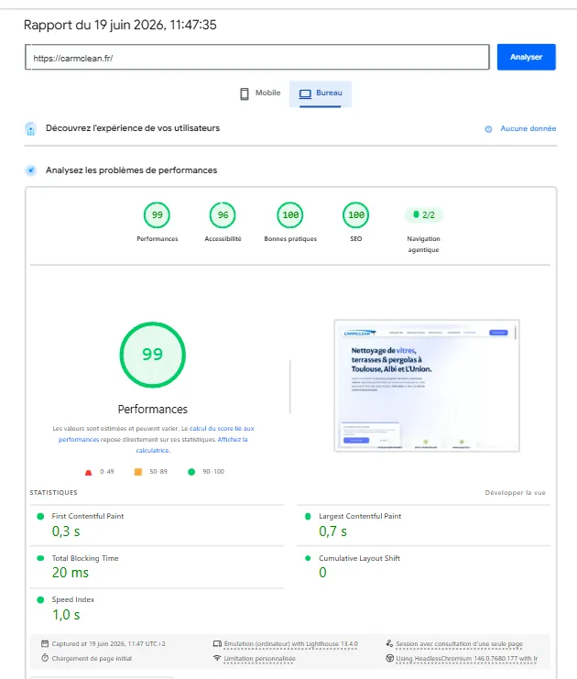This screenshot has height=679, width=577.
Task: Click the Chromium browser icon
Action: (x=389, y=658)
